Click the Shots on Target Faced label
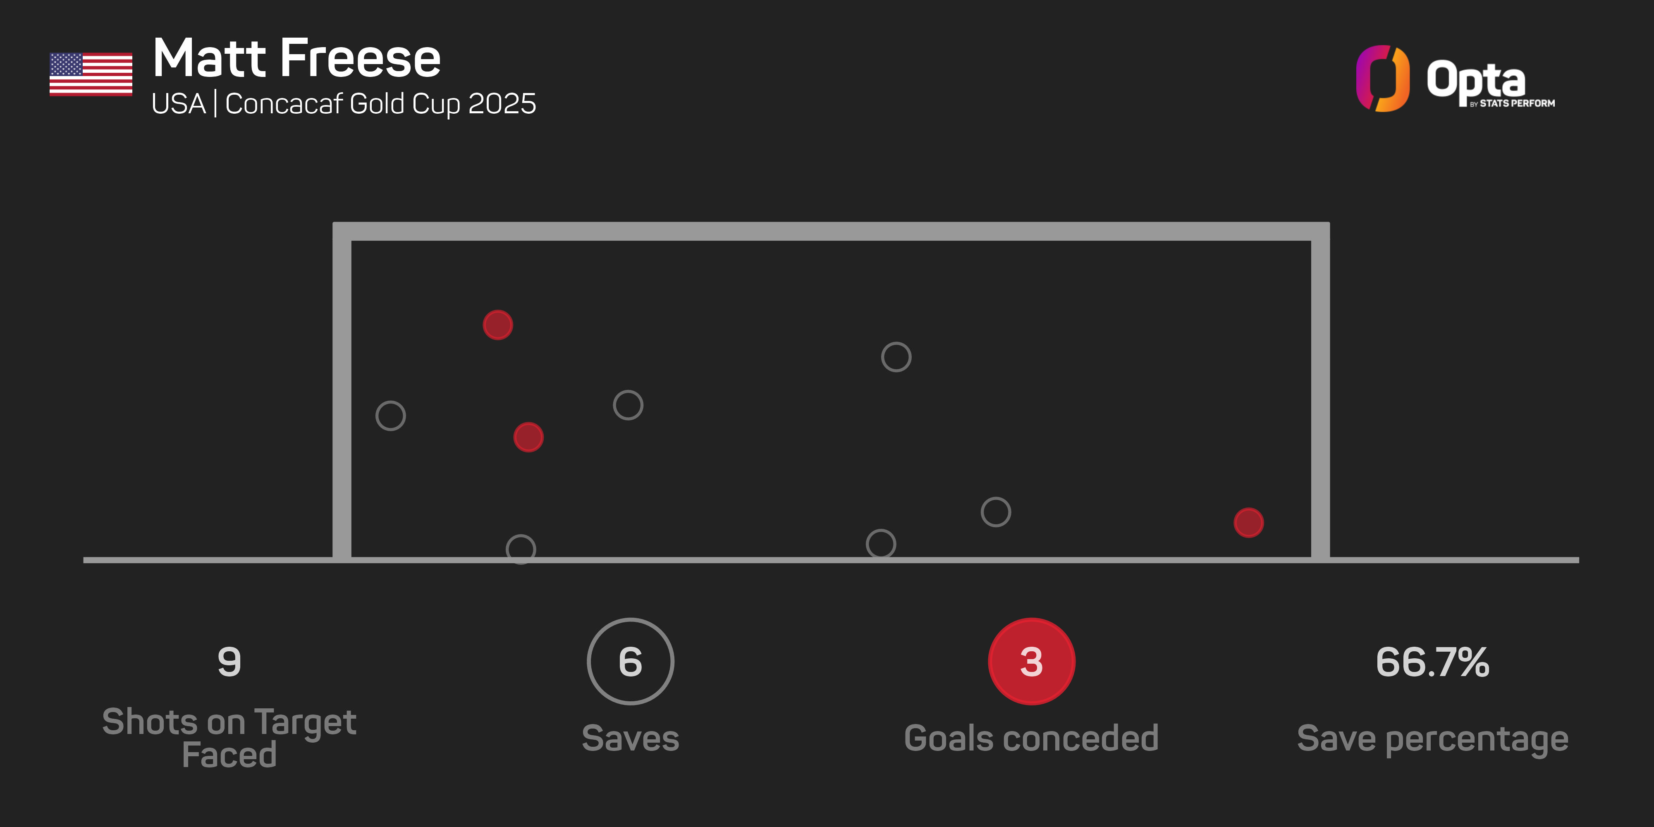Viewport: 1654px width, 827px height. click(229, 738)
